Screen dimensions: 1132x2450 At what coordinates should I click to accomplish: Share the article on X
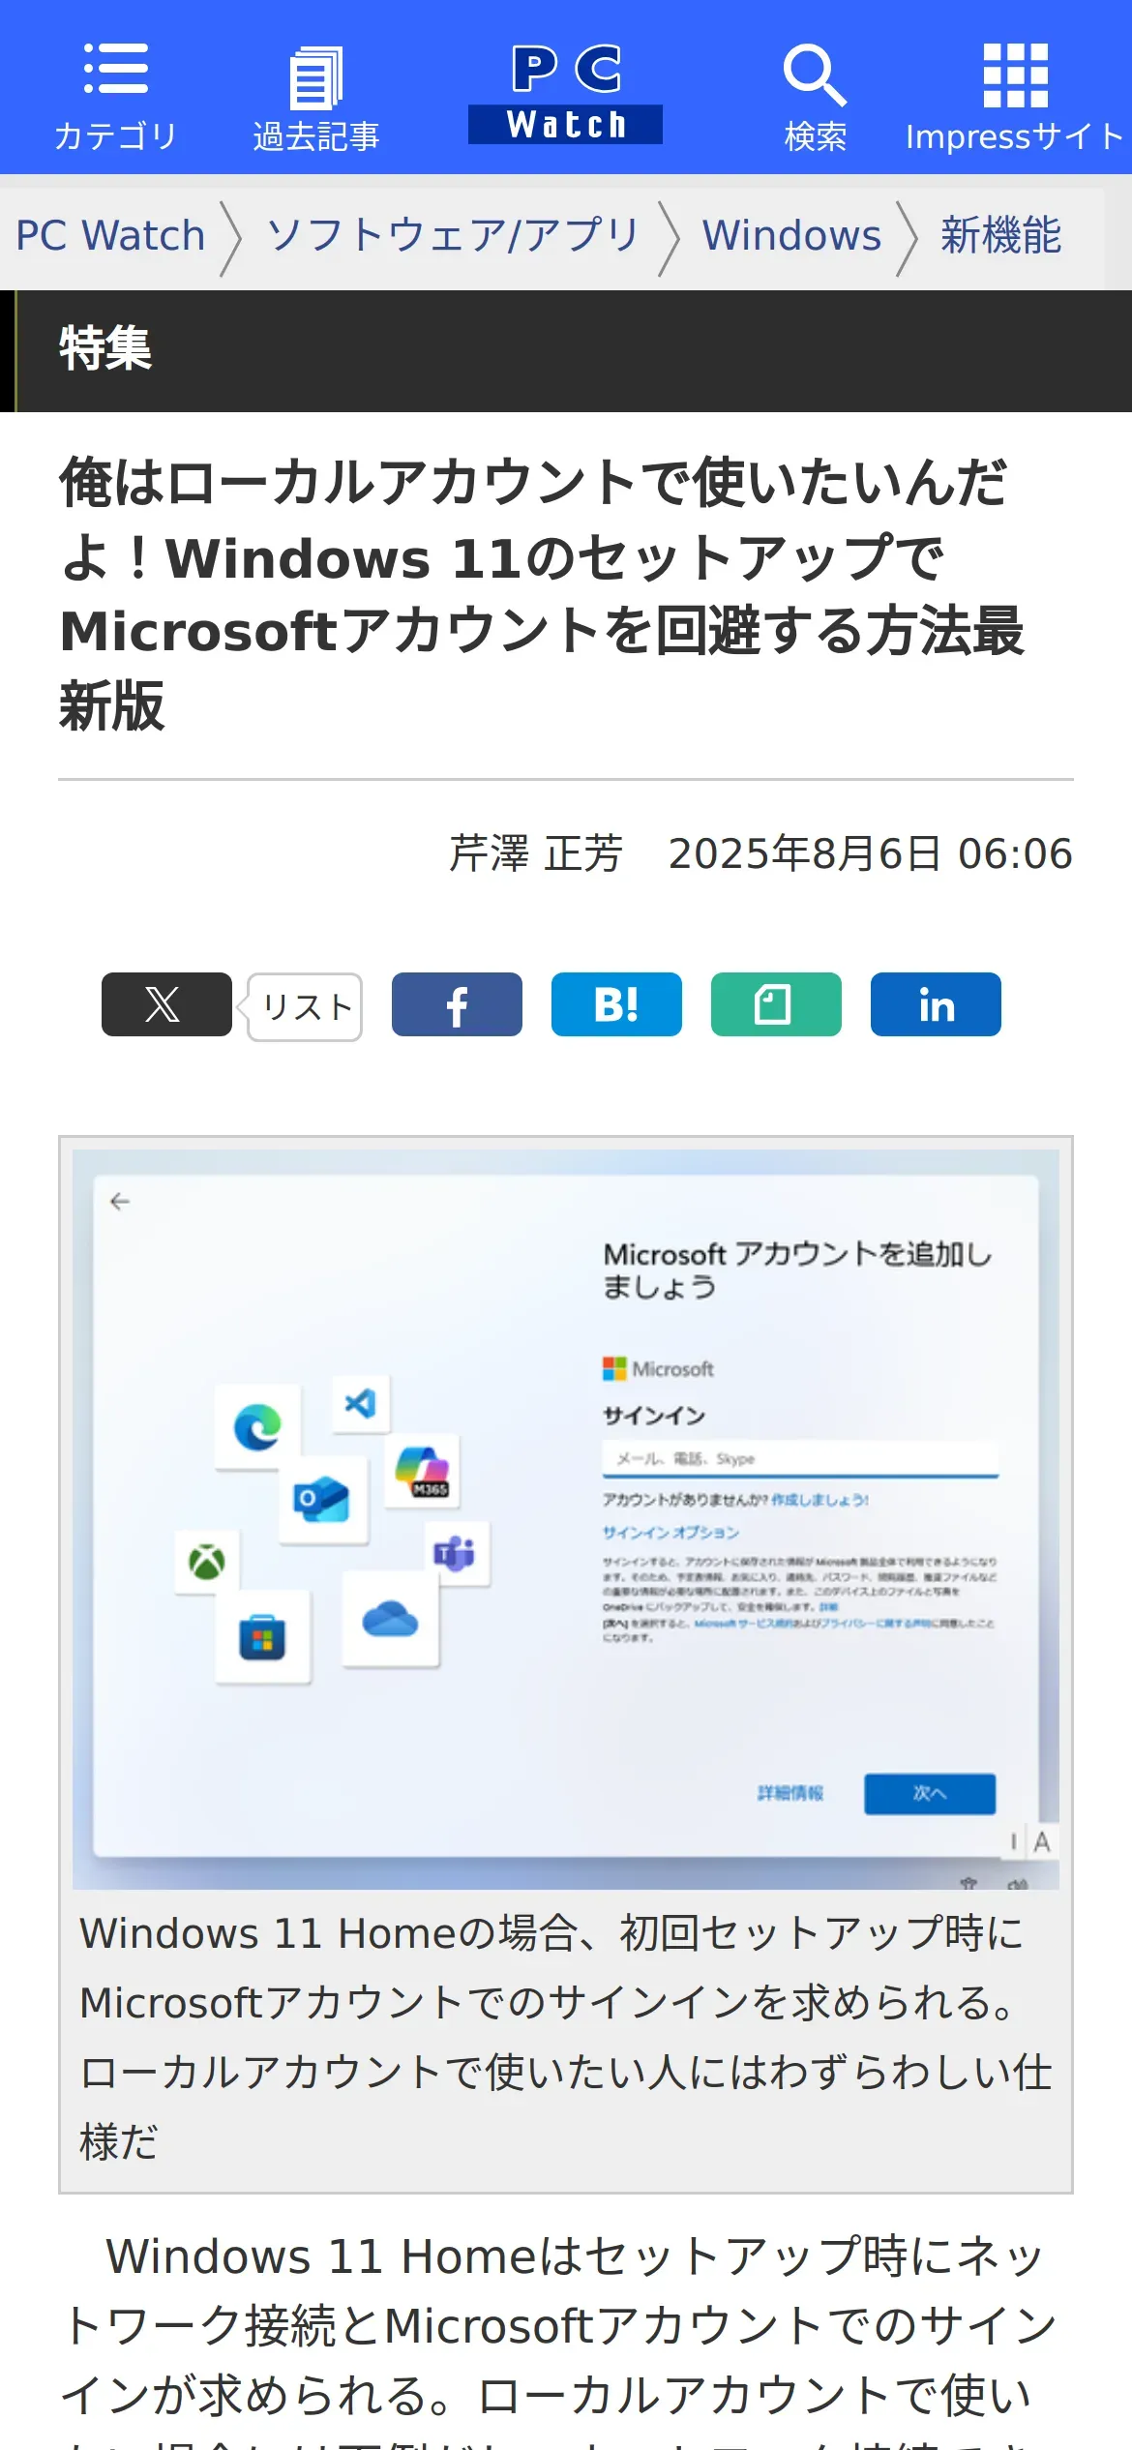(x=166, y=1004)
